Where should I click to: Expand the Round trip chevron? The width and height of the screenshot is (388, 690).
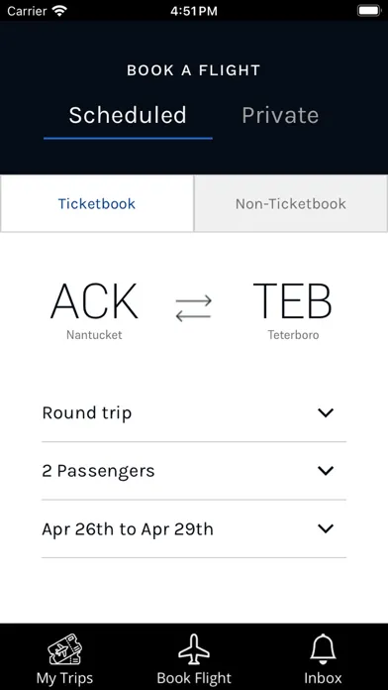326,412
